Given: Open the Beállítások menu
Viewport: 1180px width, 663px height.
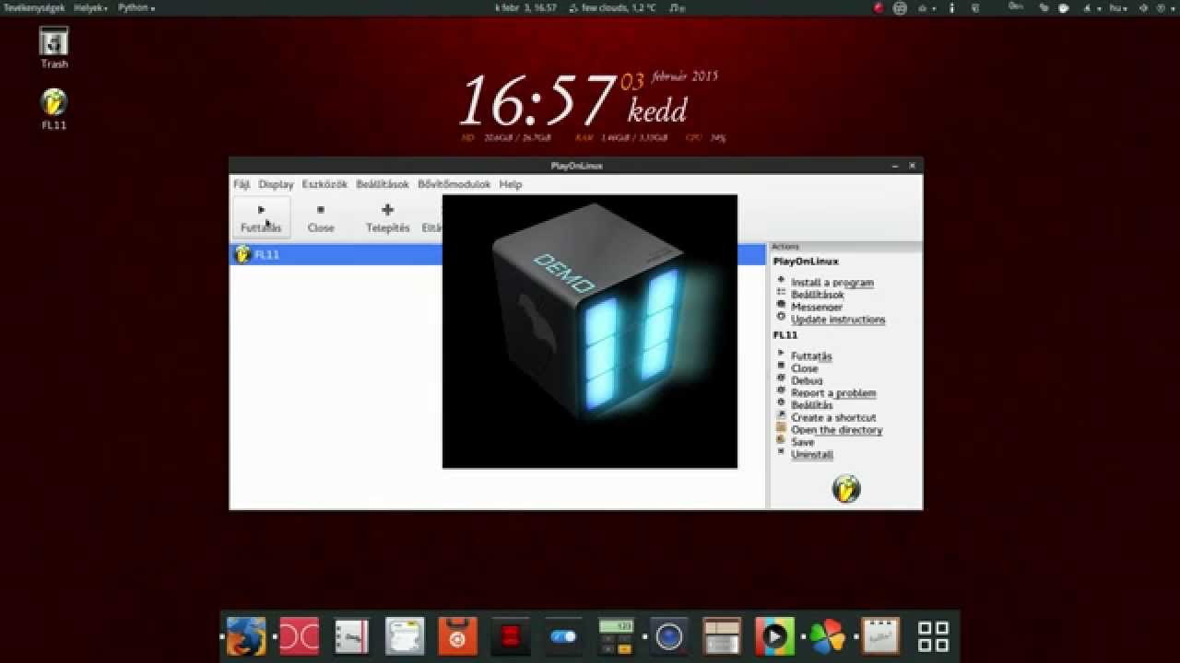Looking at the screenshot, I should 383,184.
